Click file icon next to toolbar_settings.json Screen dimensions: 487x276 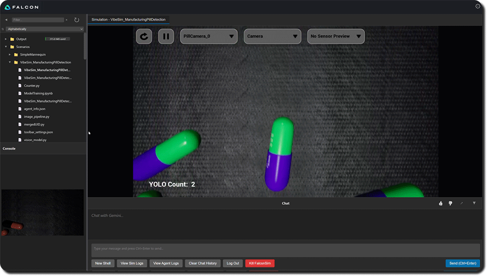tap(20, 132)
